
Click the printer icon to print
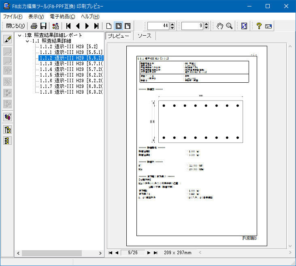pos(34,26)
